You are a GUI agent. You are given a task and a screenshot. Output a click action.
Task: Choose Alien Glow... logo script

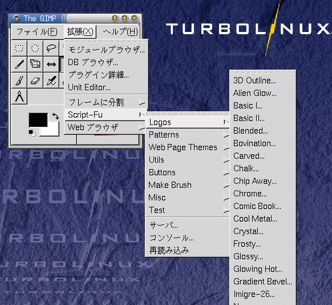pyautogui.click(x=262, y=93)
